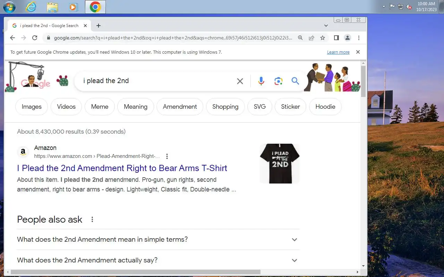Launch Windows Media Player from taskbar
The image size is (444, 277).
point(73,7)
